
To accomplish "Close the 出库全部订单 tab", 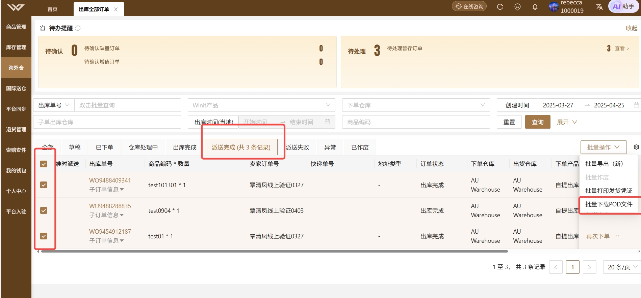I will [116, 9].
